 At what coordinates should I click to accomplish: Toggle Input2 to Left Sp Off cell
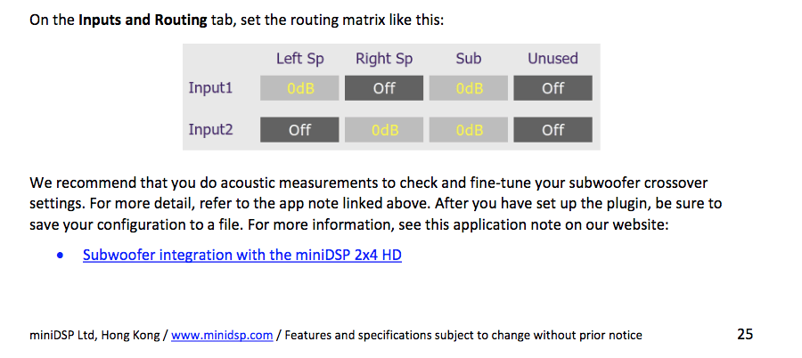(299, 130)
